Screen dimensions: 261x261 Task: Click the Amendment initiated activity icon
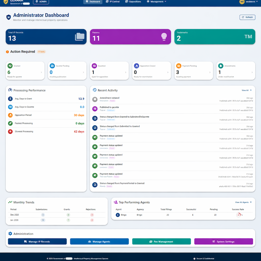point(95,99)
